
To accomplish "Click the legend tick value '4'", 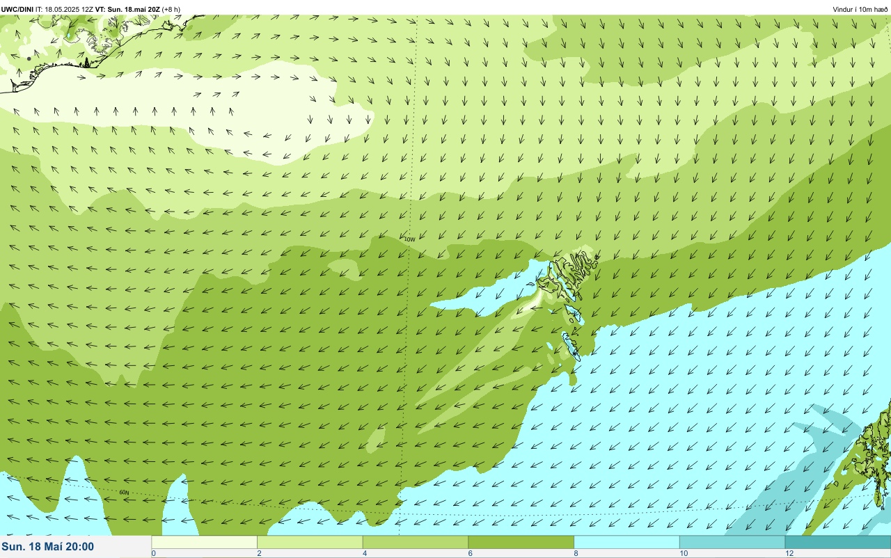I will click(364, 553).
